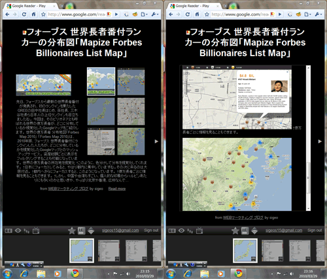Viewport: 327px width, 279px height.
Task: Star the article in the left window
Action: [x=72, y=231]
